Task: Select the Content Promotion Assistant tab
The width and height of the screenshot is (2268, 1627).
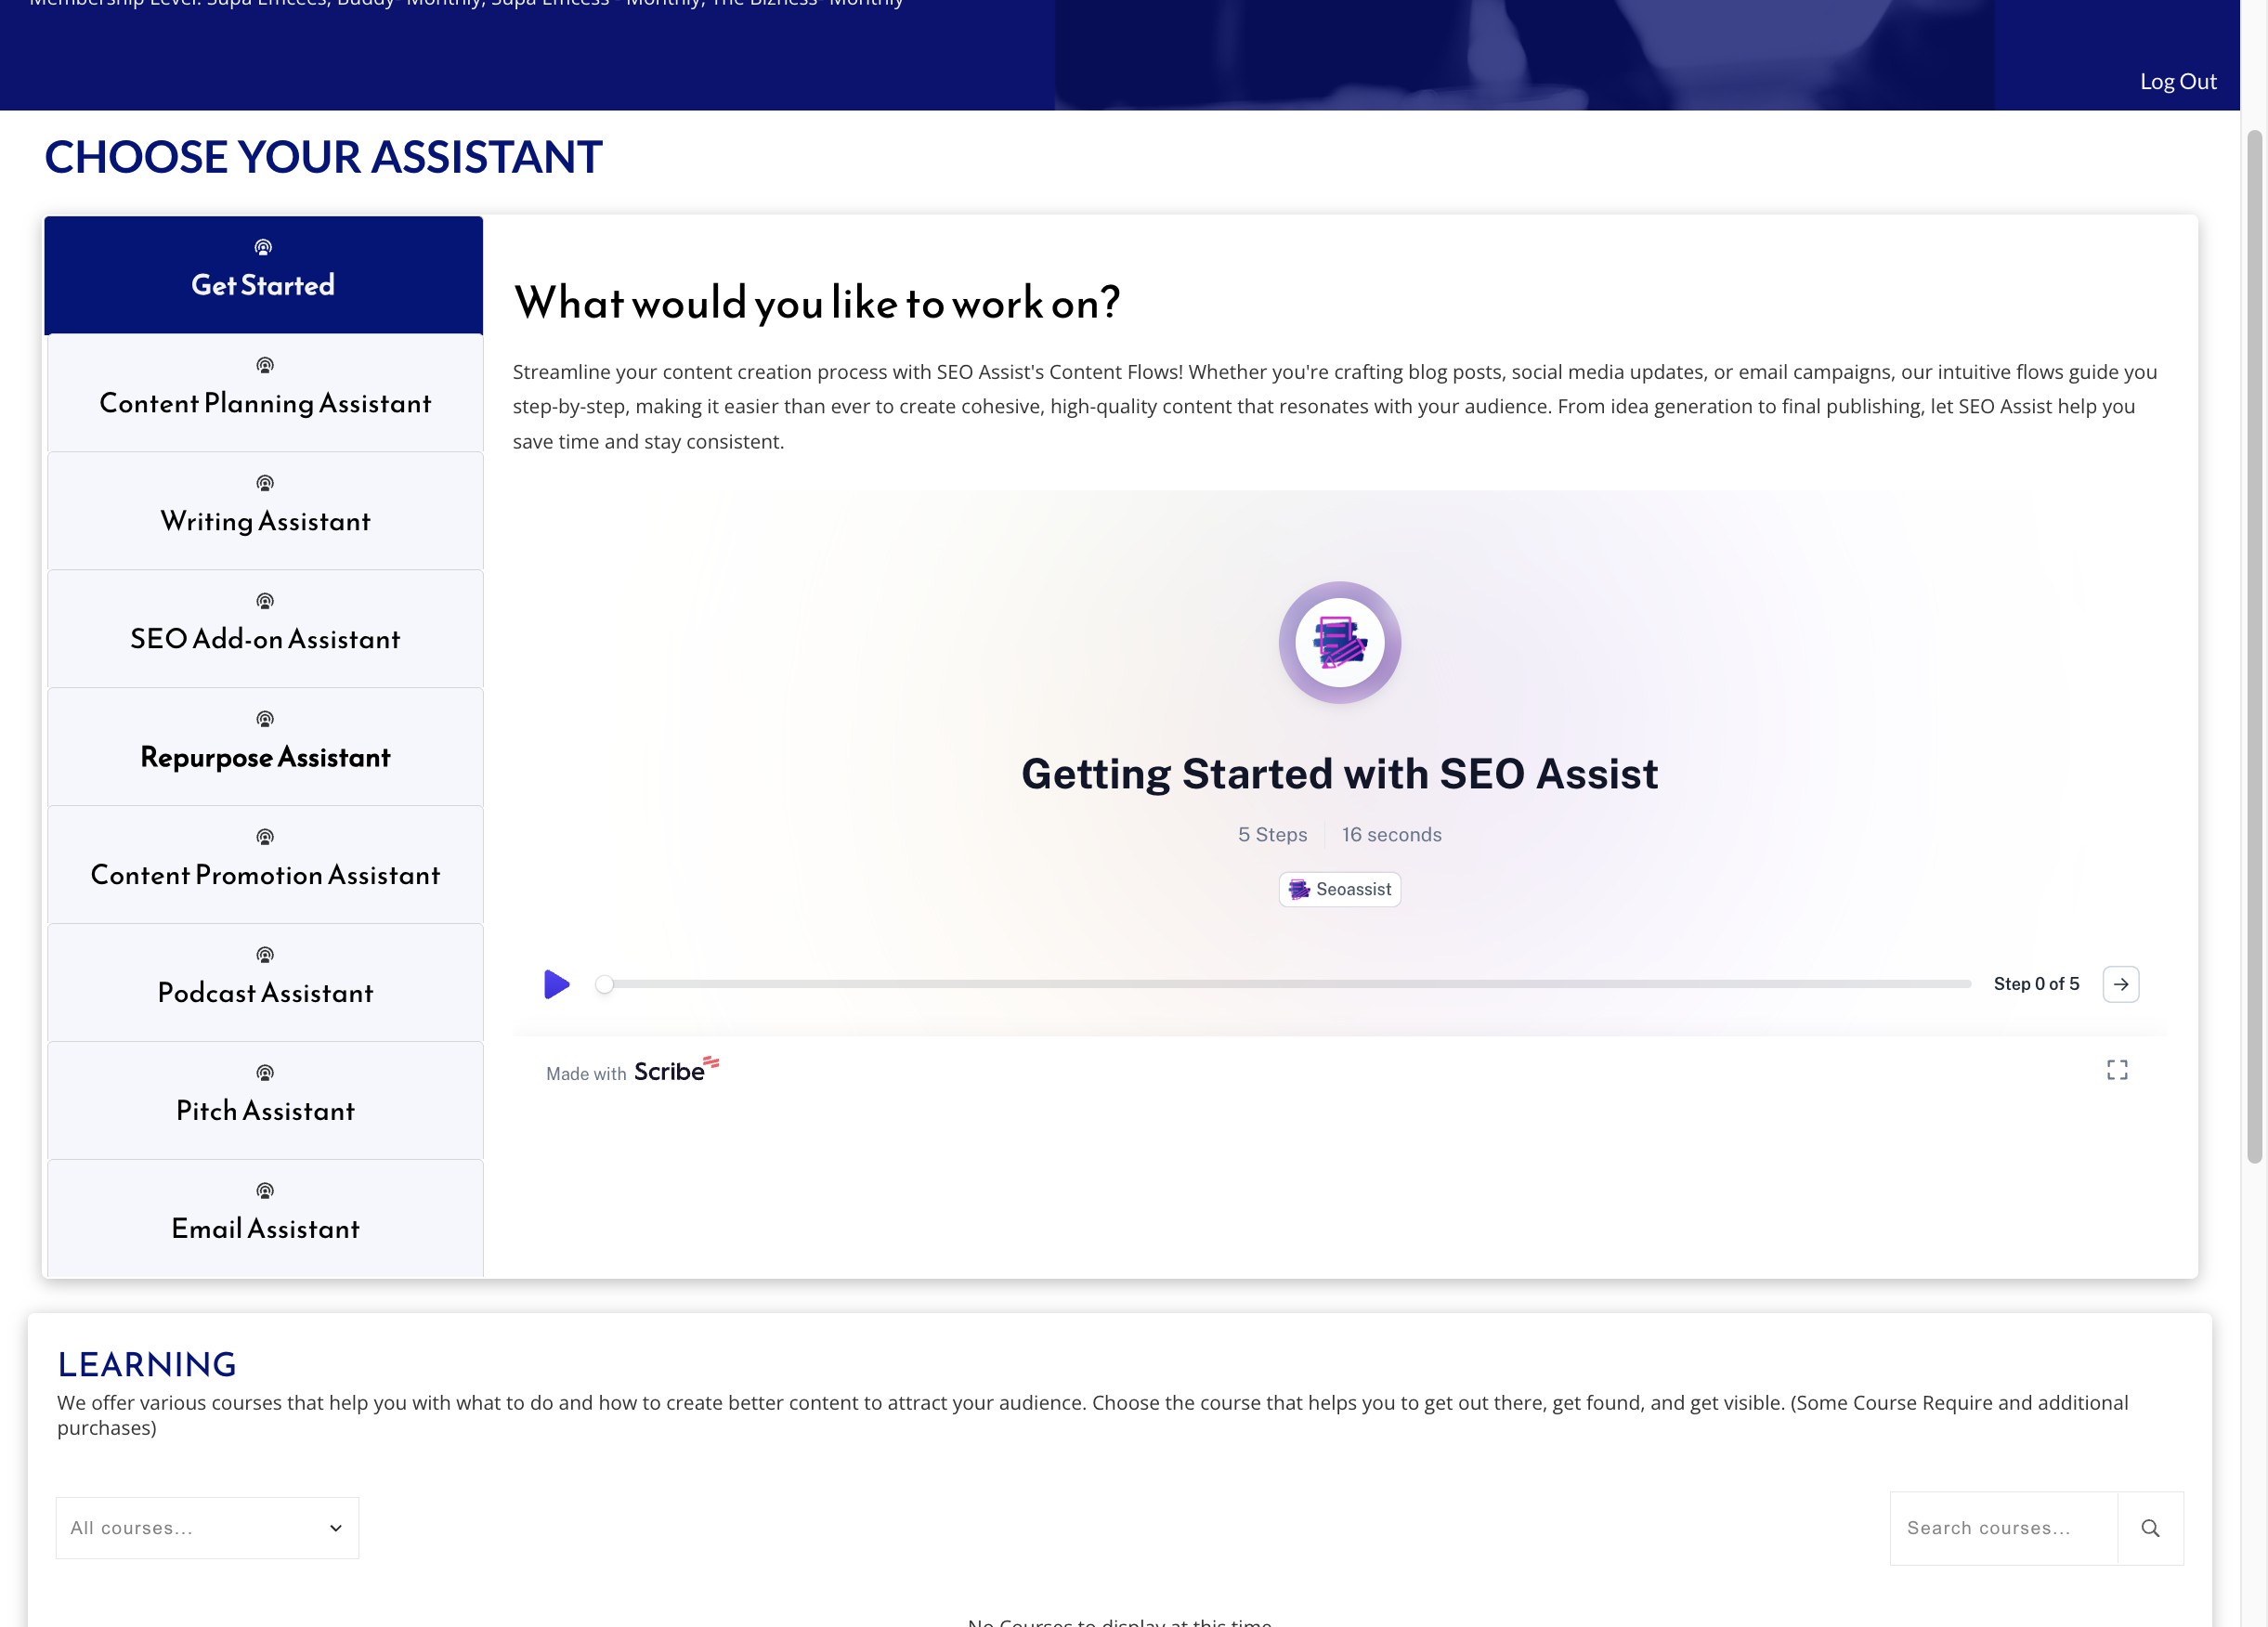Action: pos(265,865)
